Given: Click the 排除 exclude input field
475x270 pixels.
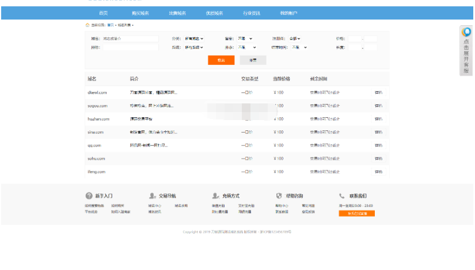Looking at the screenshot, I should coord(130,48).
